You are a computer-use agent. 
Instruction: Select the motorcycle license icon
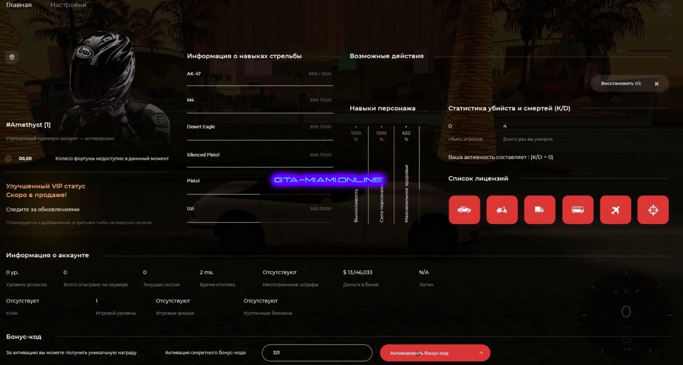pos(502,210)
